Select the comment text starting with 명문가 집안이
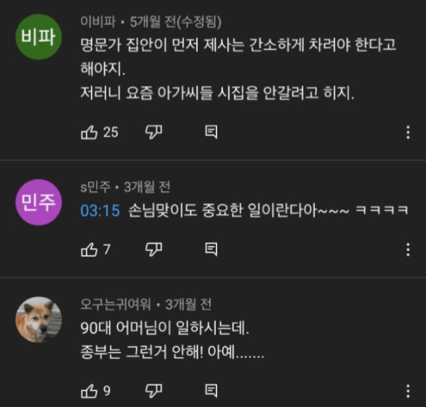The width and height of the screenshot is (426, 407). tap(238, 69)
